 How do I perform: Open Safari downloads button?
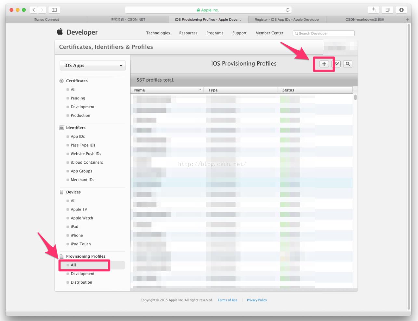point(401,10)
